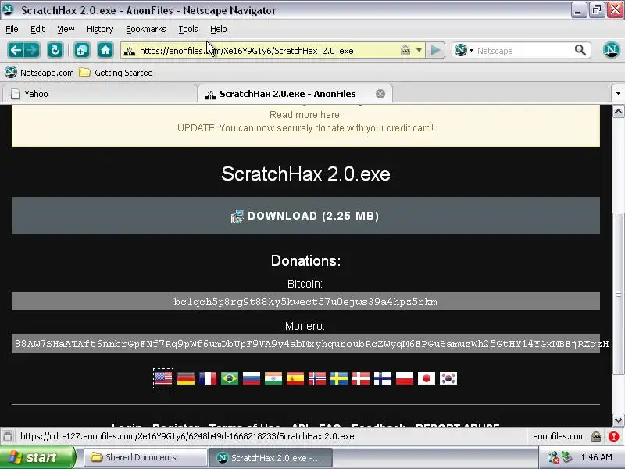Click the status bar security lock icon

pos(596,436)
